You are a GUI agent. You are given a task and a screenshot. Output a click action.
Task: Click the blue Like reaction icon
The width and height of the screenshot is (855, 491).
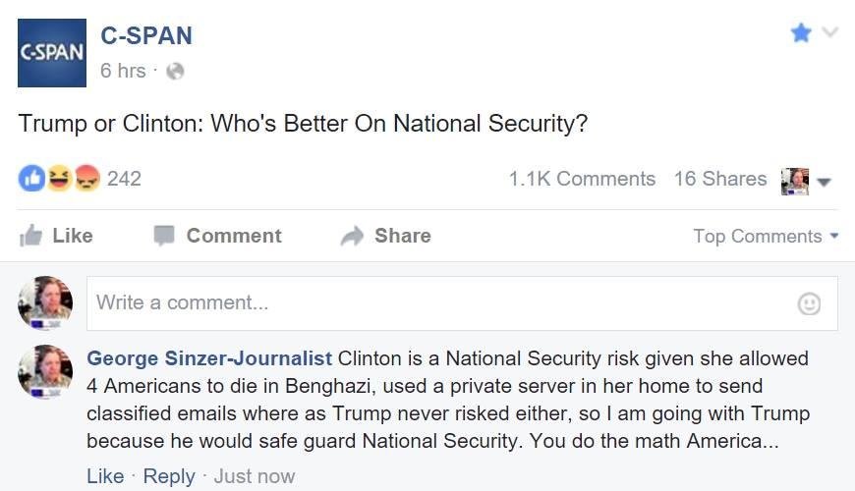point(31,178)
